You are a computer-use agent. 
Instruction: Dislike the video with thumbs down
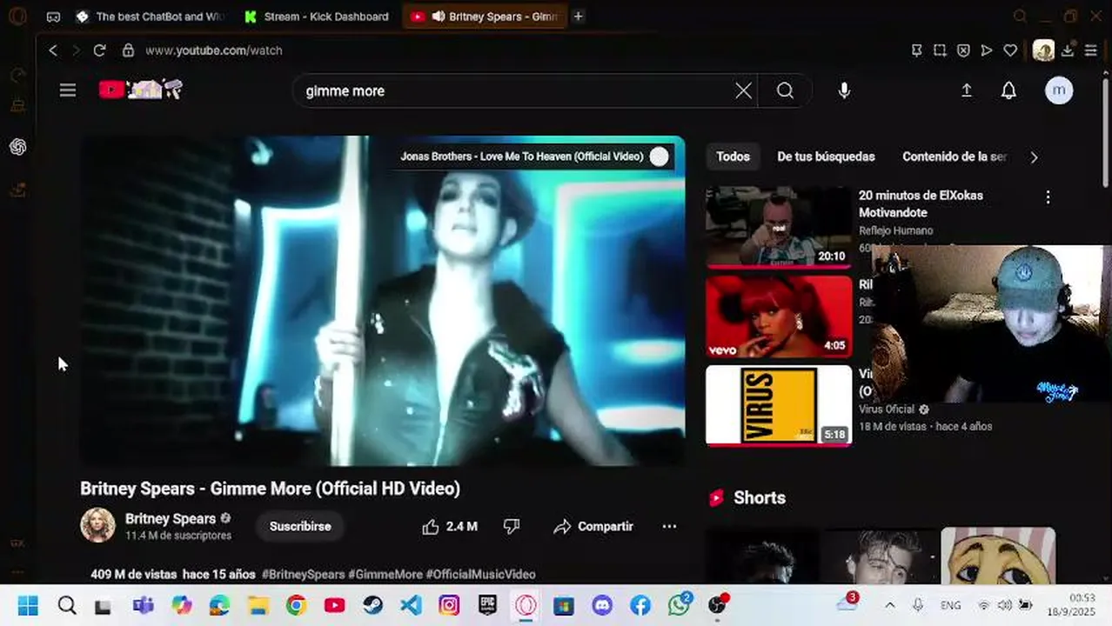click(x=512, y=526)
